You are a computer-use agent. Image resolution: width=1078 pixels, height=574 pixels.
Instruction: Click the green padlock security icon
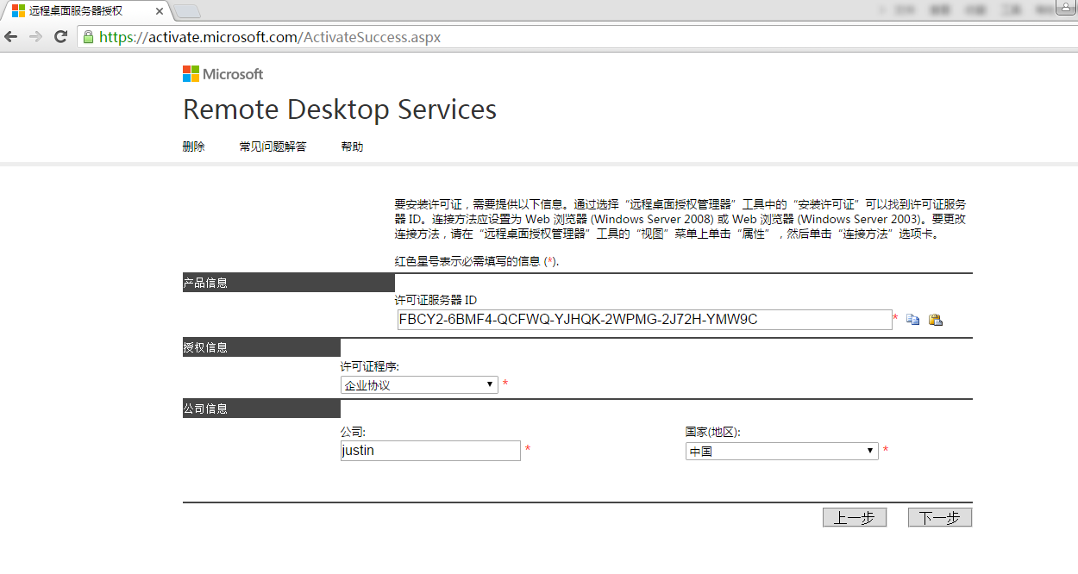click(x=87, y=37)
